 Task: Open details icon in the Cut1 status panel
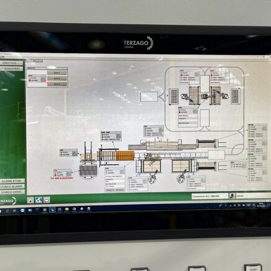click(x=145, y=181)
